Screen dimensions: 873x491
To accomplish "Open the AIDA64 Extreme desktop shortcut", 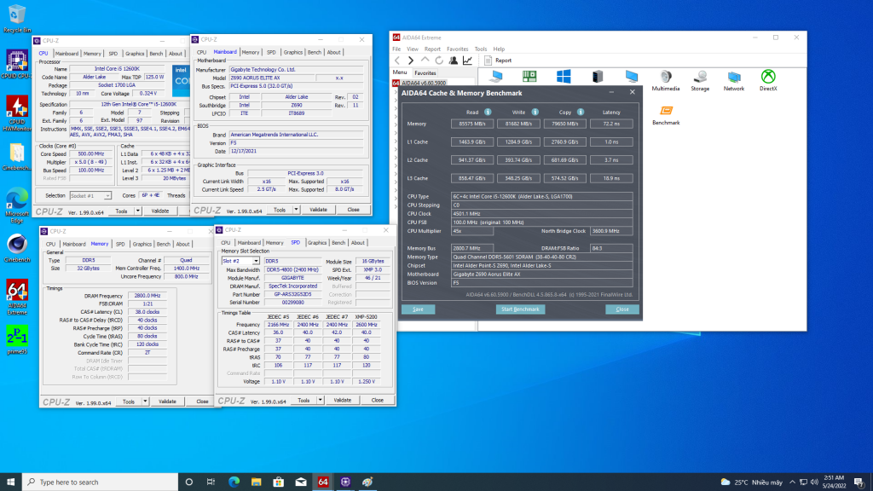I will point(17,297).
